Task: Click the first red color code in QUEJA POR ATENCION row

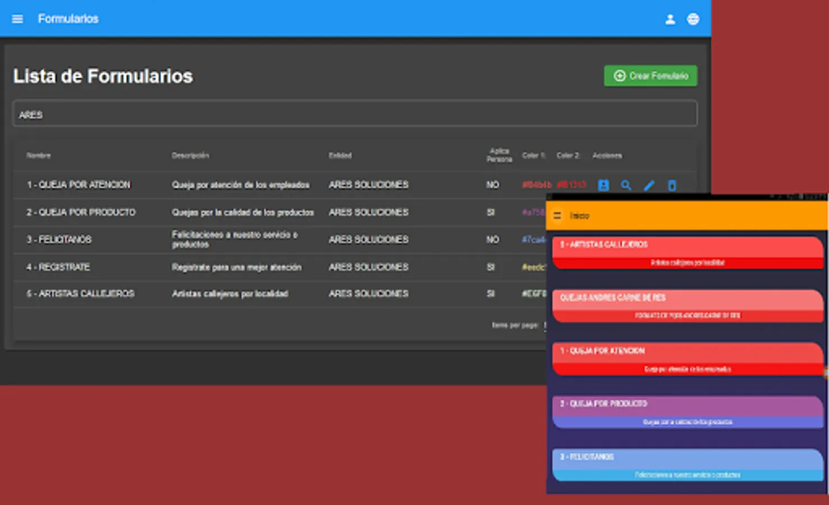Action: 537,185
